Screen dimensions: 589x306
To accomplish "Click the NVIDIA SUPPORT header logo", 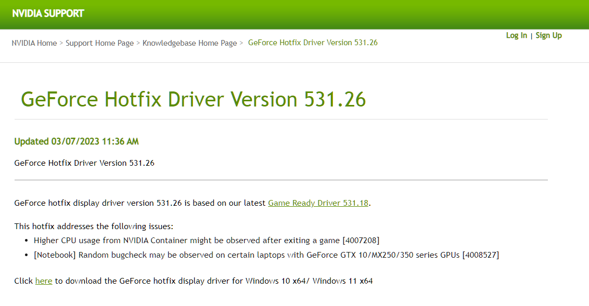I will 48,14.
